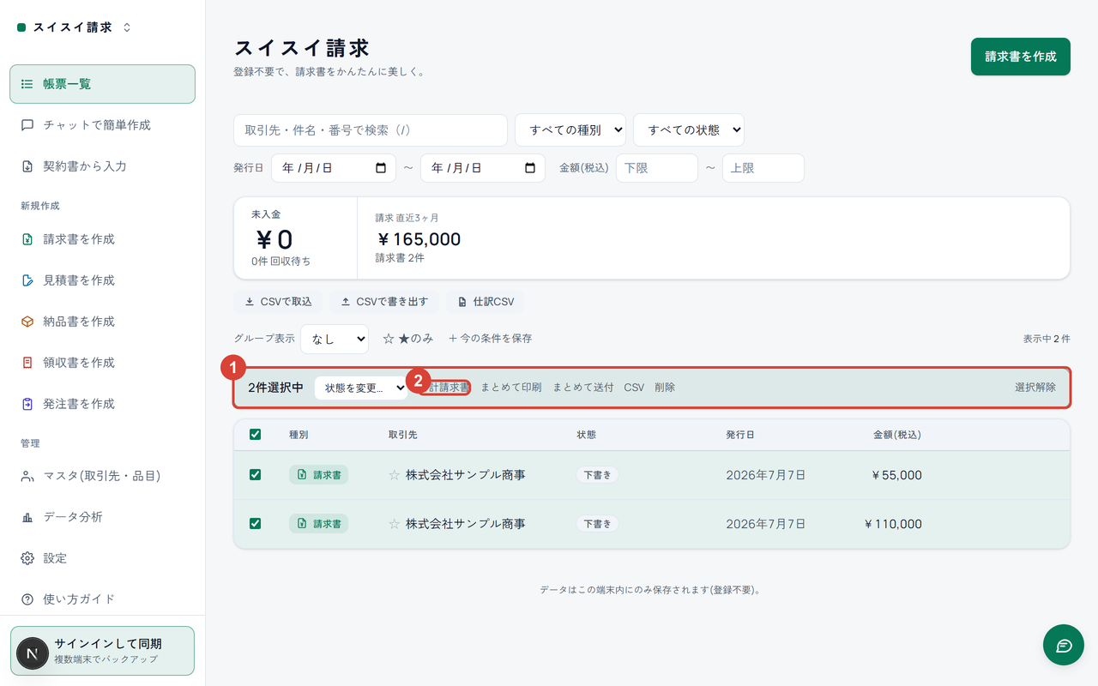The image size is (1098, 686).
Task: Click the 設定 gear icon
Action: [x=27, y=558]
